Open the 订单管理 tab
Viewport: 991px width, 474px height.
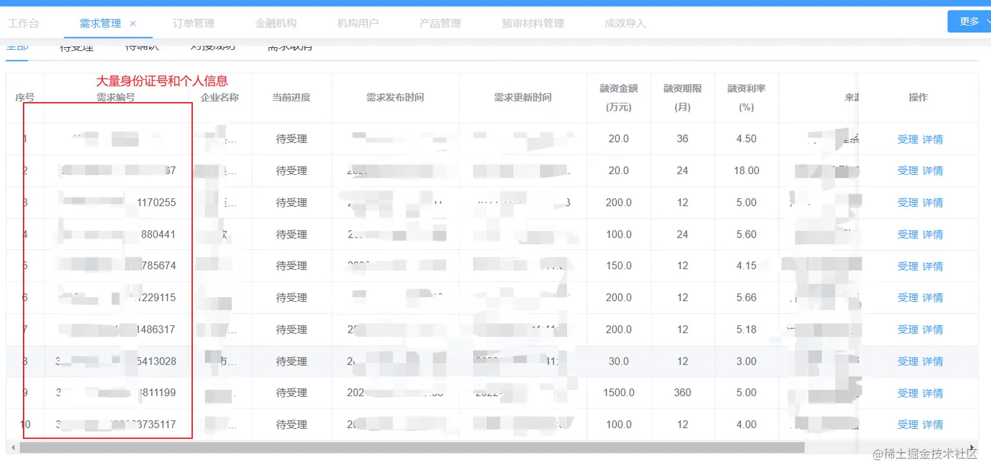click(194, 24)
